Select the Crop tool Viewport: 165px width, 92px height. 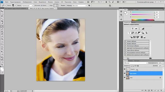coord(2,21)
